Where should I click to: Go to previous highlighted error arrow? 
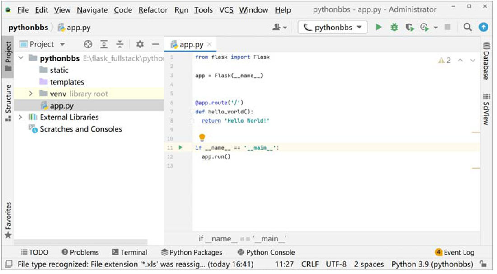(460, 60)
